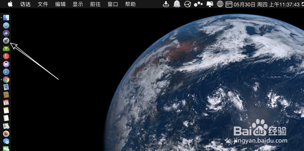Open Preview app in the Dock

pos(6,87)
